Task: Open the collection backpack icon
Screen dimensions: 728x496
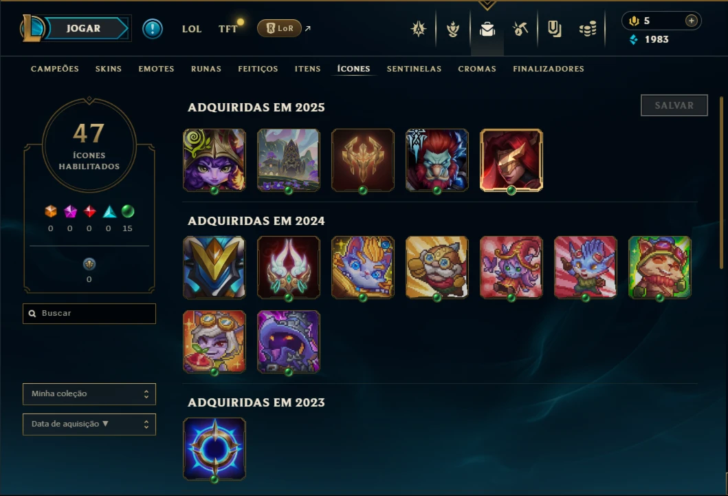Action: [487, 29]
